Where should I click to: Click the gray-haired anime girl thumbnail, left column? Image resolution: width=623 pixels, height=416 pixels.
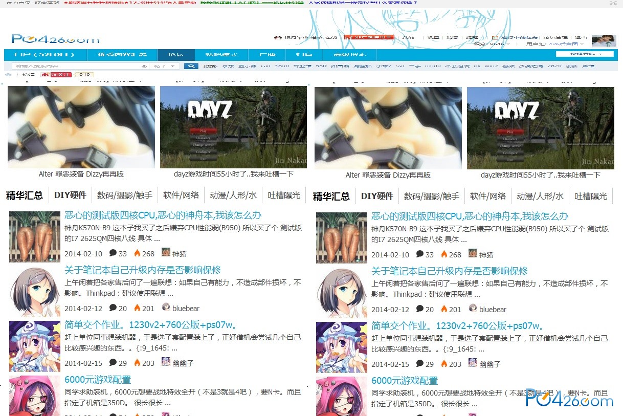35,292
